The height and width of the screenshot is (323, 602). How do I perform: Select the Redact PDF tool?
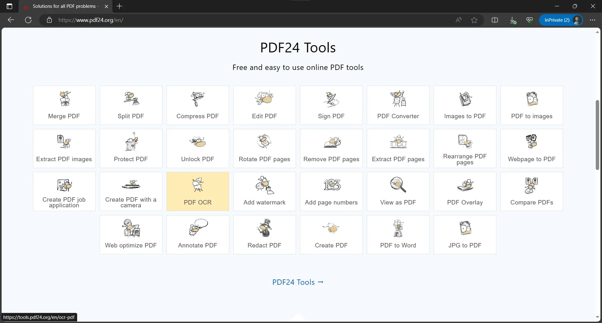click(264, 234)
